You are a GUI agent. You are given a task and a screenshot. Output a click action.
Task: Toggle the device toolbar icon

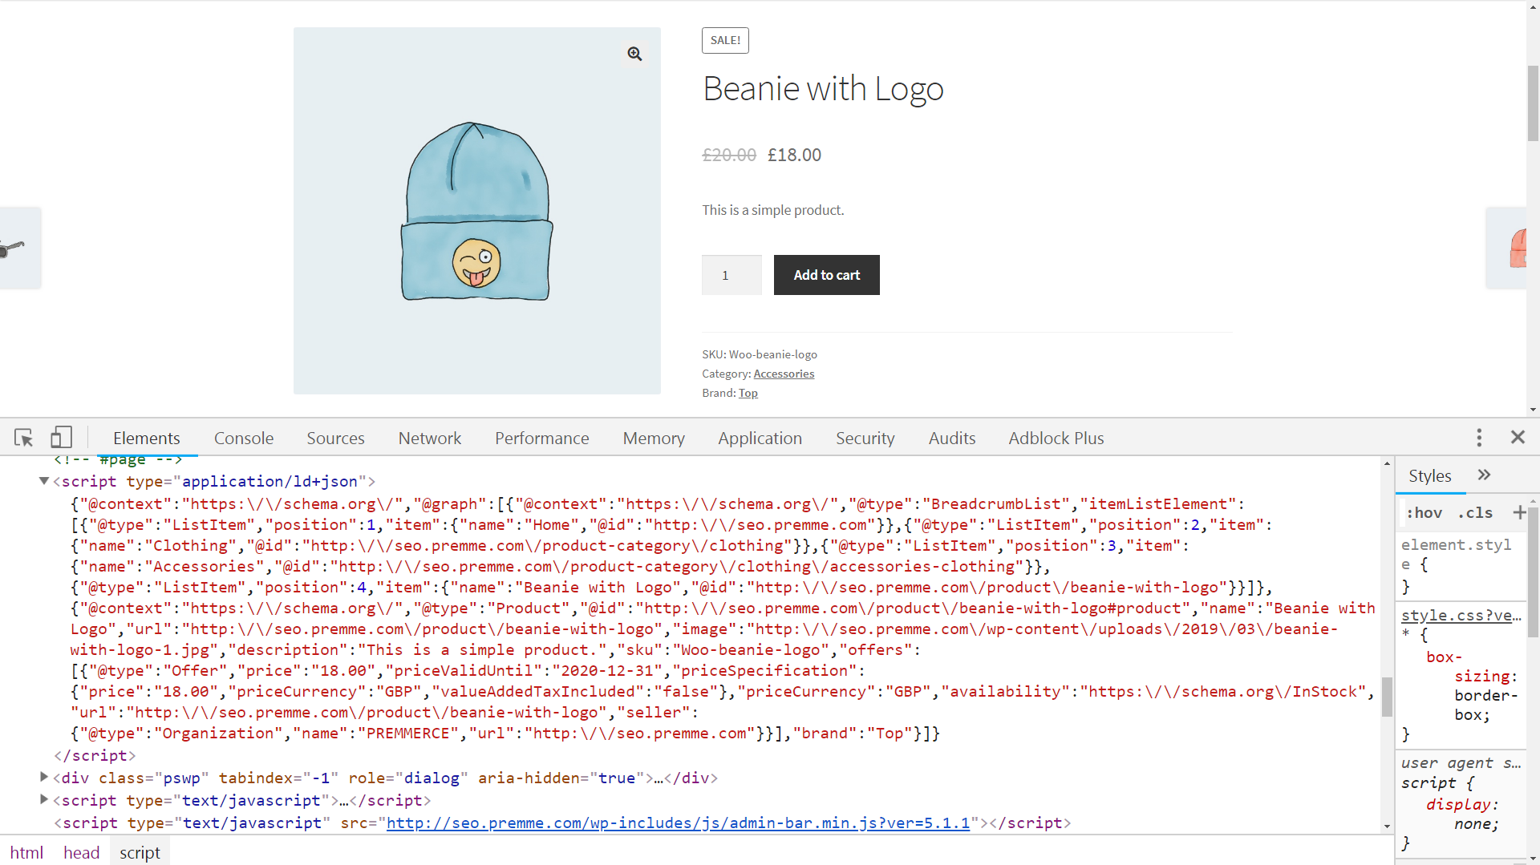pyautogui.click(x=61, y=438)
